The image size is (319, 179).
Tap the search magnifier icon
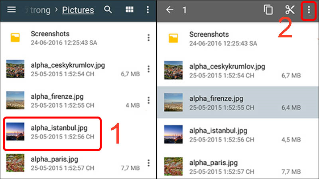click(108, 10)
